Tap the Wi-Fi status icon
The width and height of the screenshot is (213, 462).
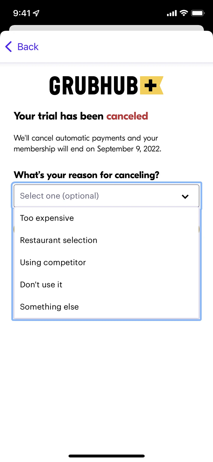[x=184, y=13]
